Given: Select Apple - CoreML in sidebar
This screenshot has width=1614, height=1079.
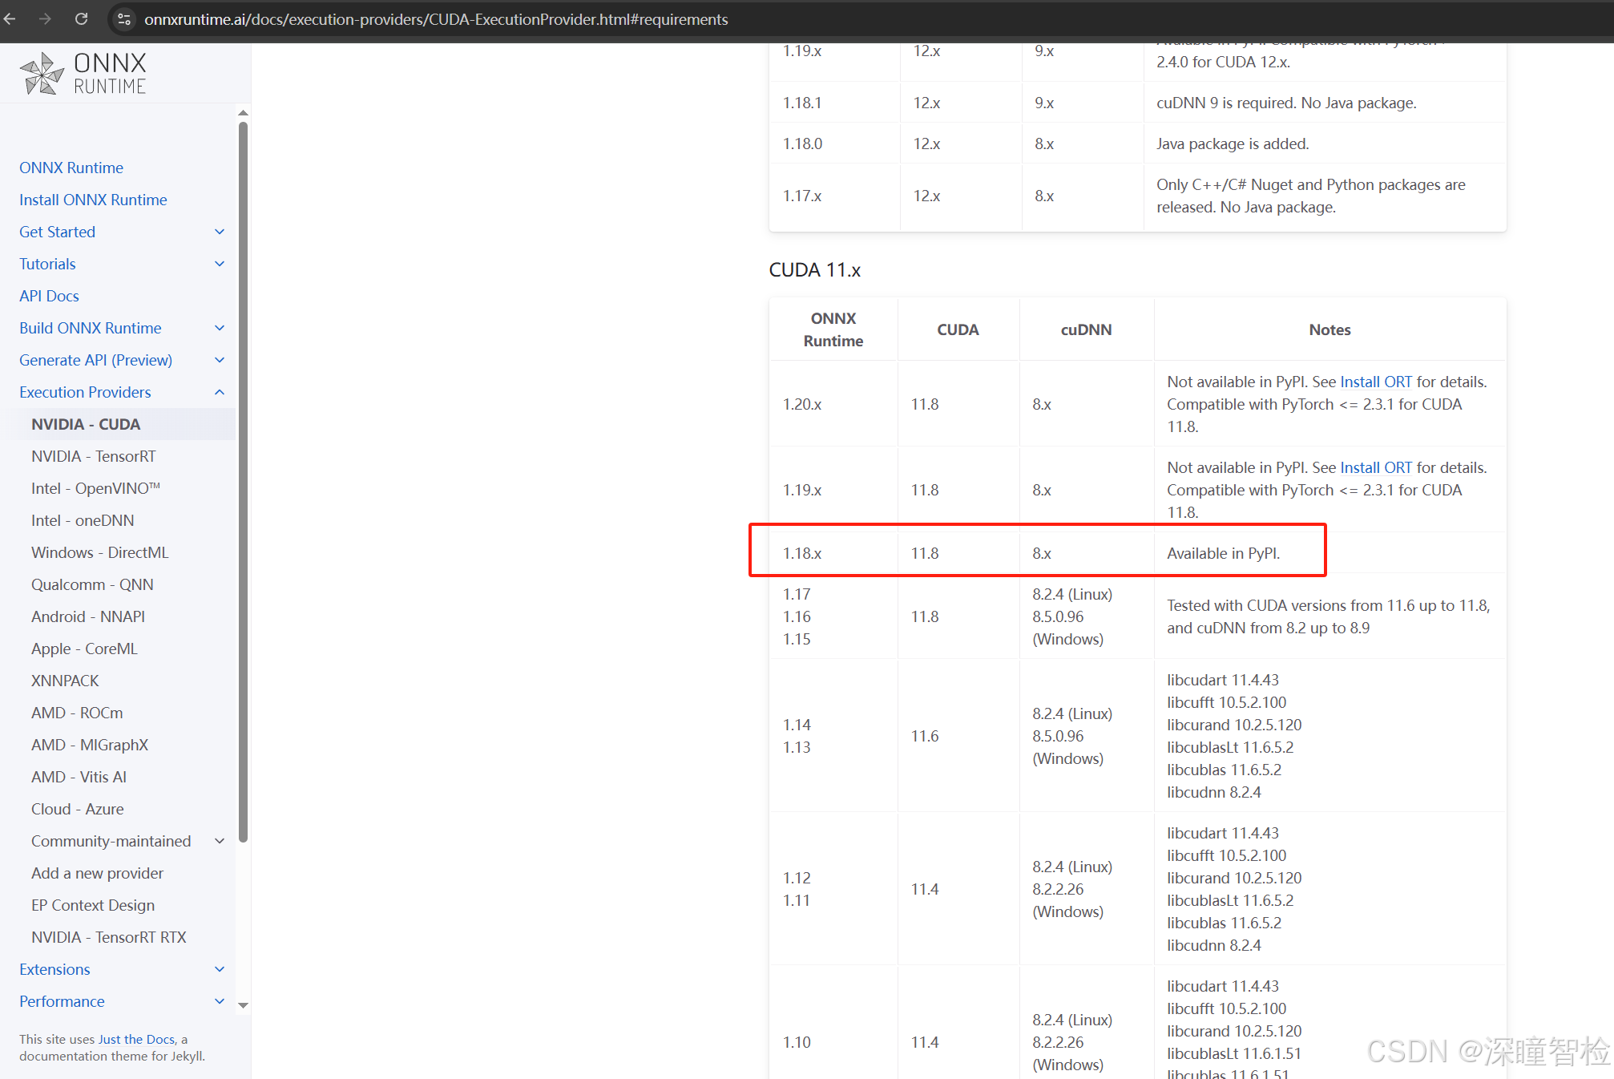Looking at the screenshot, I should pos(84,649).
